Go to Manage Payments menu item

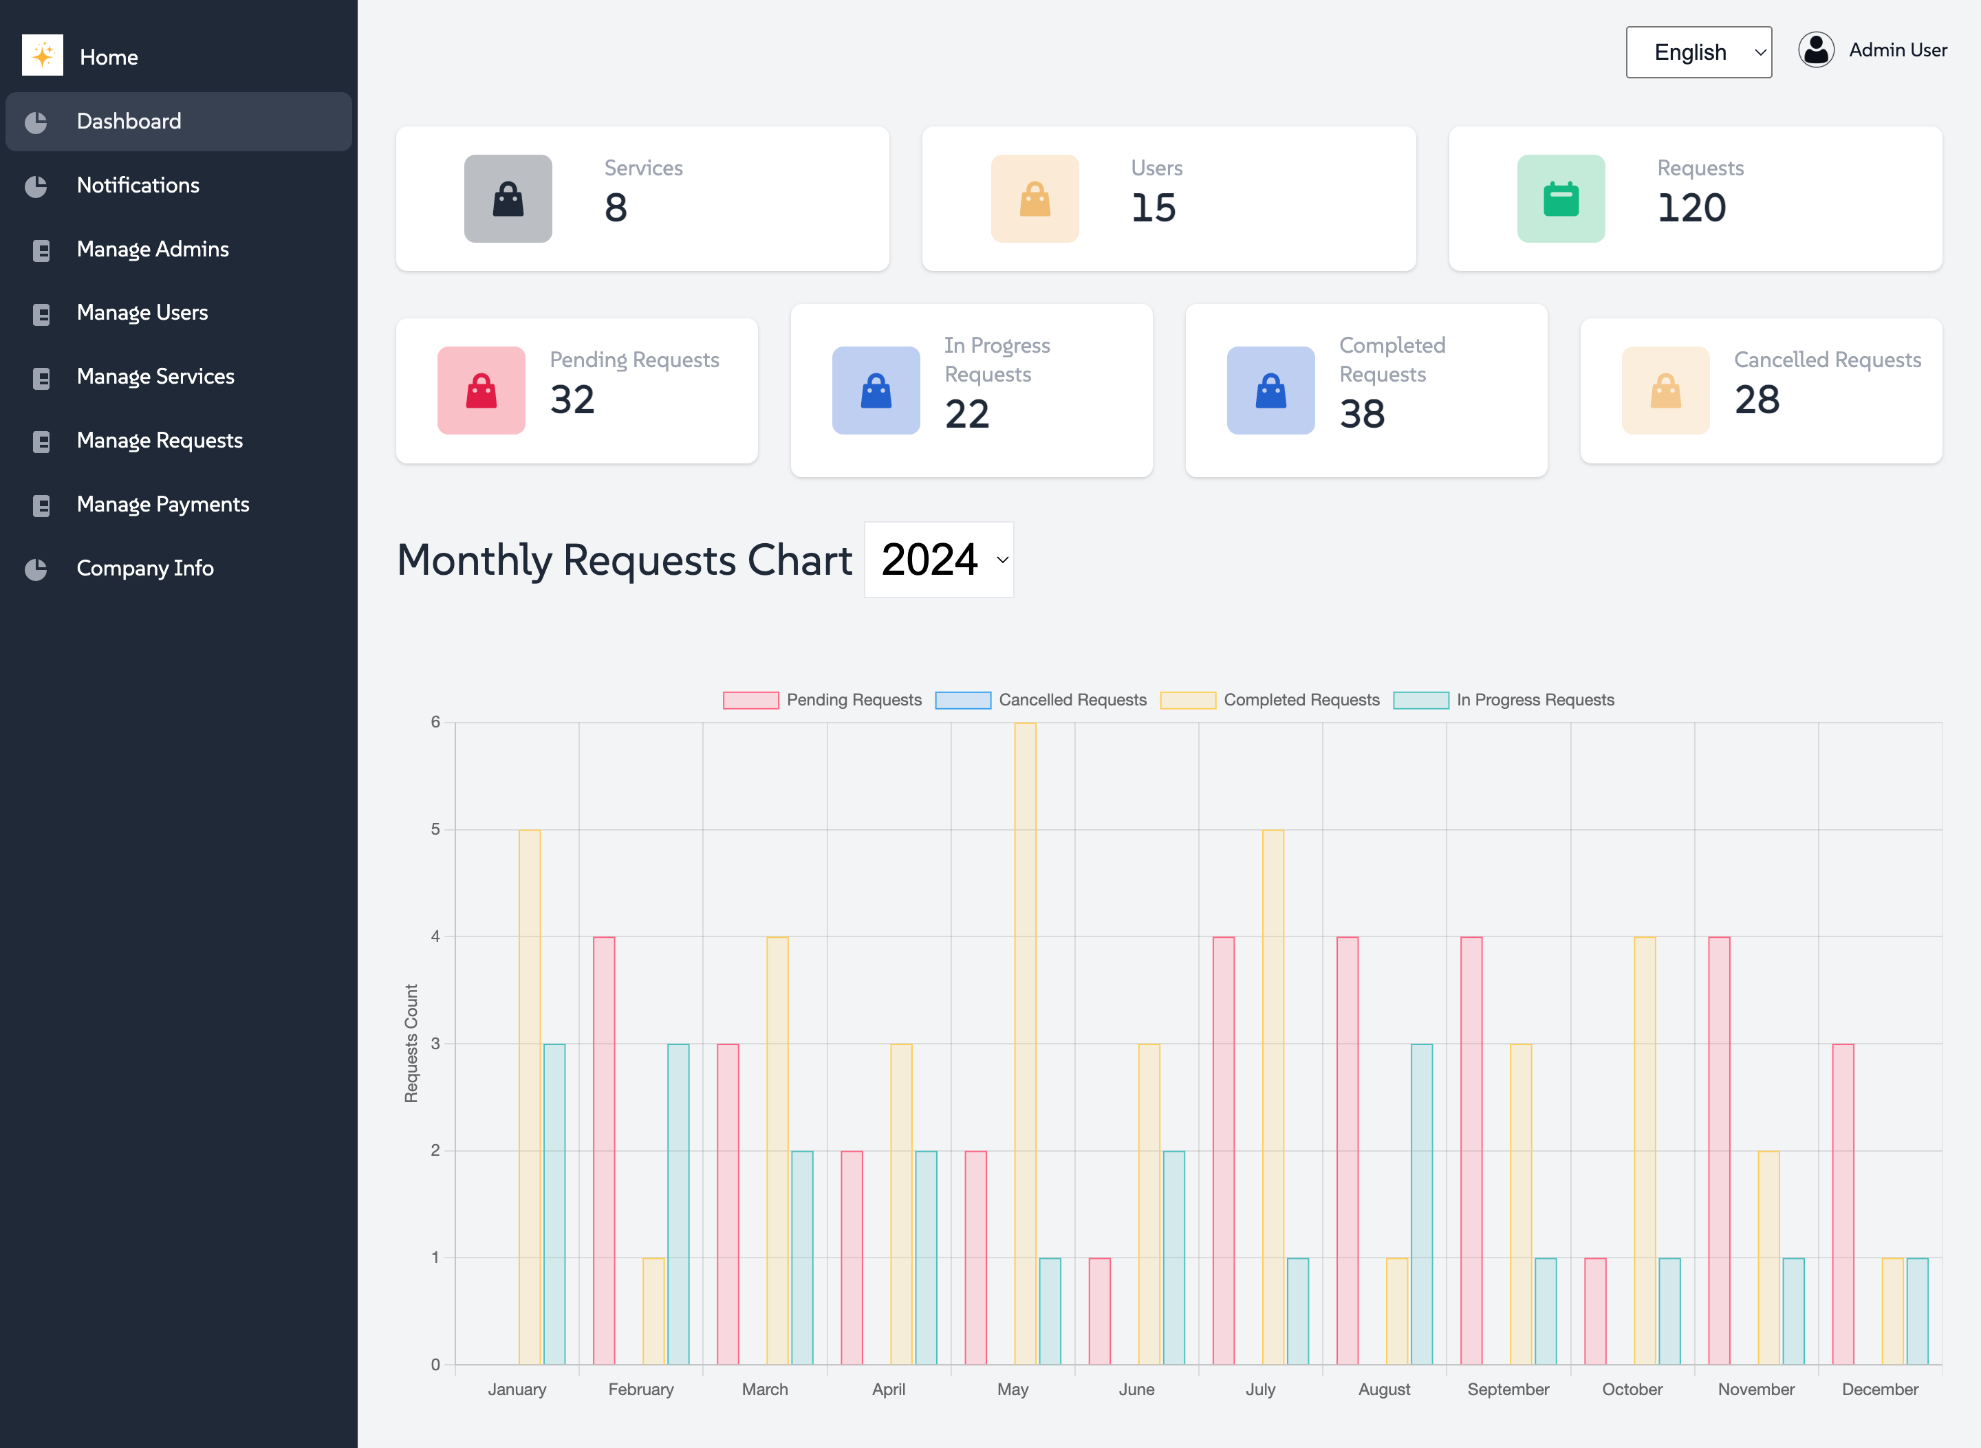pos(162,504)
